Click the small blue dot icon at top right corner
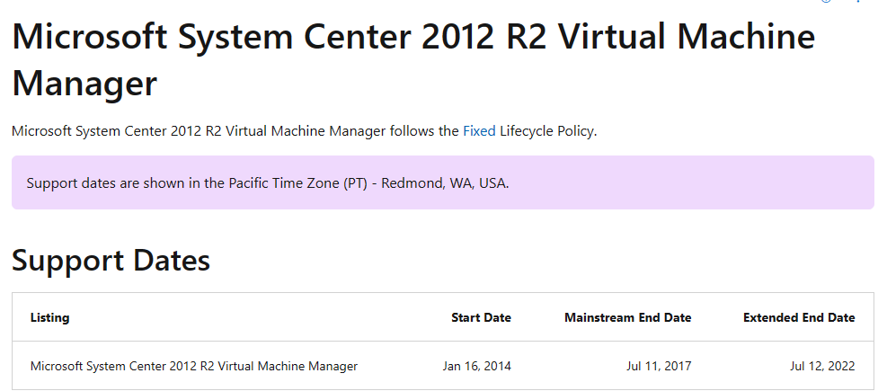The image size is (878, 391). [x=858, y=2]
